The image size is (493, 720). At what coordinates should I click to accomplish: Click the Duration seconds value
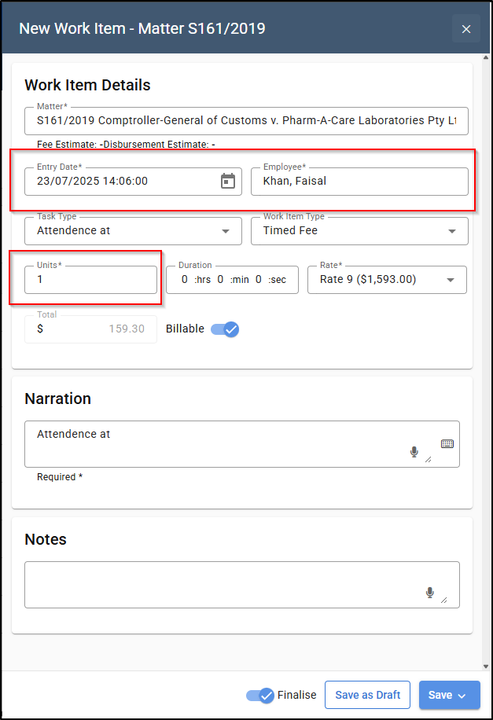click(x=259, y=280)
